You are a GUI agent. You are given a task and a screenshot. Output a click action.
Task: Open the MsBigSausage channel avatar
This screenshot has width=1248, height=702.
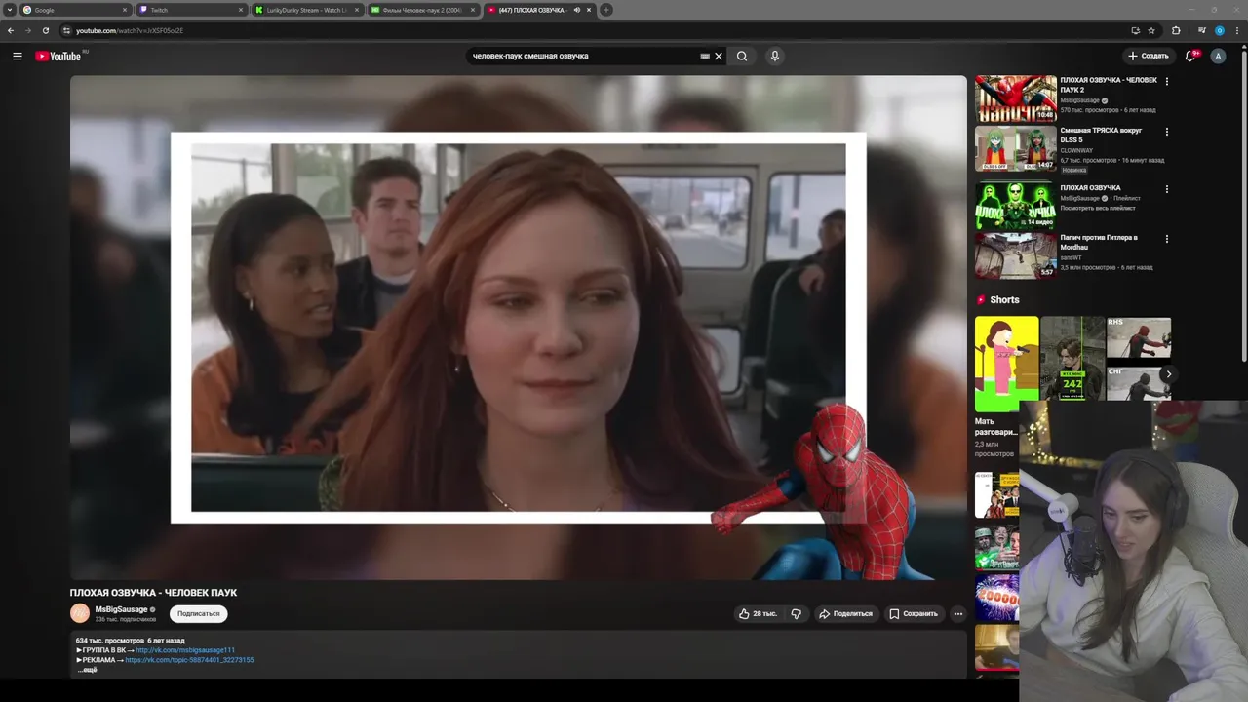point(79,612)
